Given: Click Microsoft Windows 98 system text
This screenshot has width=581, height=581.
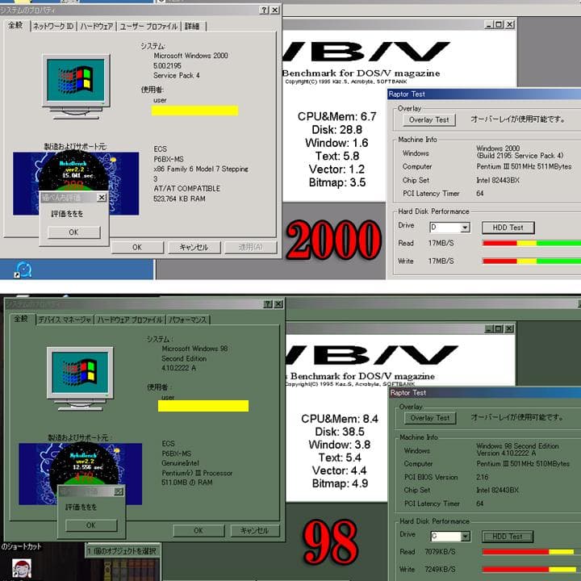Looking at the screenshot, I should tap(195, 349).
